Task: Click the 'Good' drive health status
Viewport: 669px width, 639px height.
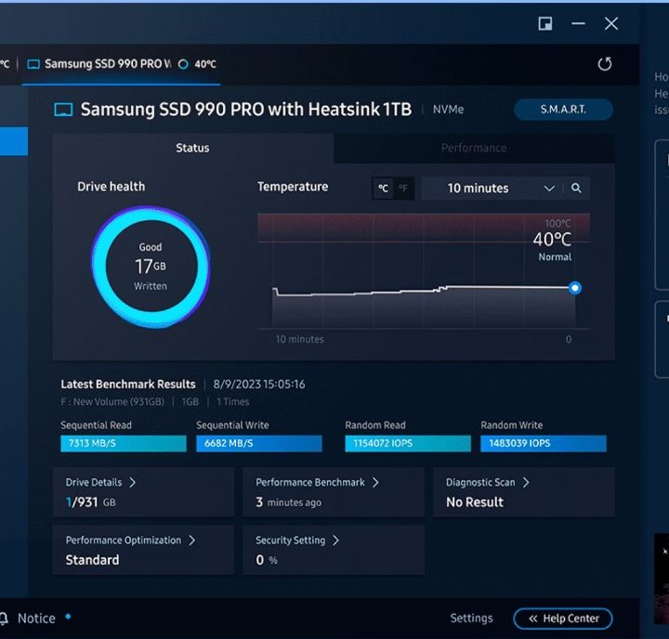Action: coord(151,247)
